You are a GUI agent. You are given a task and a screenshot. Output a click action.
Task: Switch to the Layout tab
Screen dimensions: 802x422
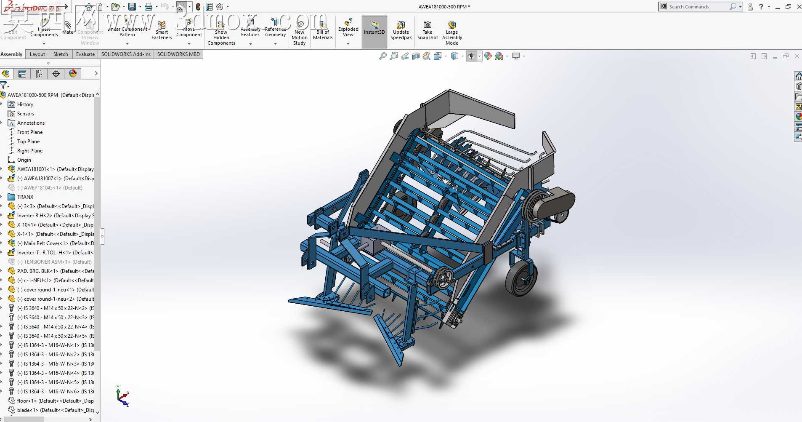(37, 54)
